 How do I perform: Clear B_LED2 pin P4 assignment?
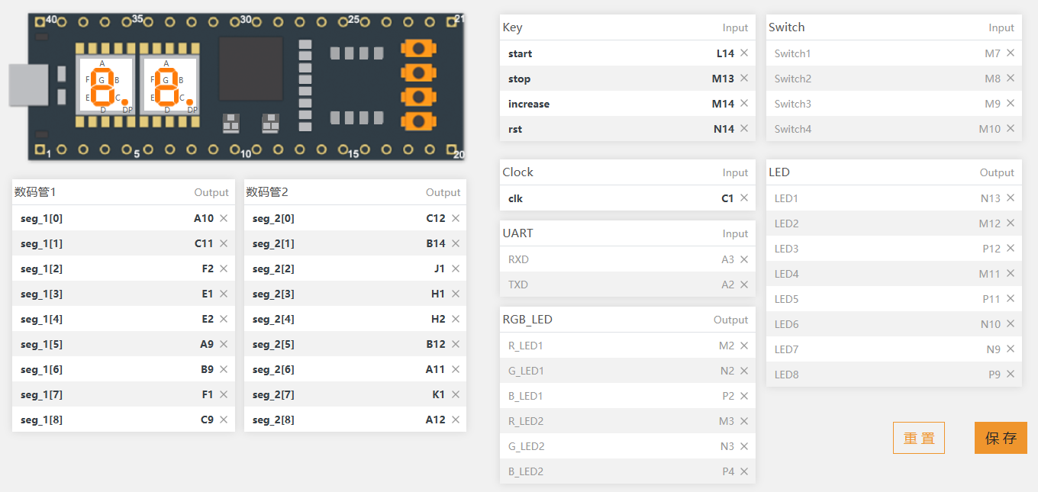[x=744, y=471]
